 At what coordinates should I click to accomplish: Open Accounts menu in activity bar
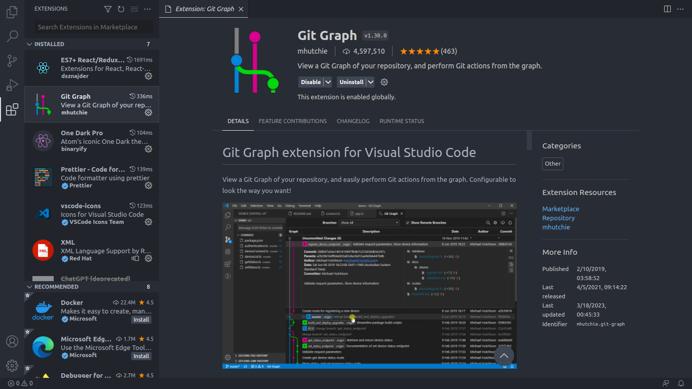tap(12, 341)
